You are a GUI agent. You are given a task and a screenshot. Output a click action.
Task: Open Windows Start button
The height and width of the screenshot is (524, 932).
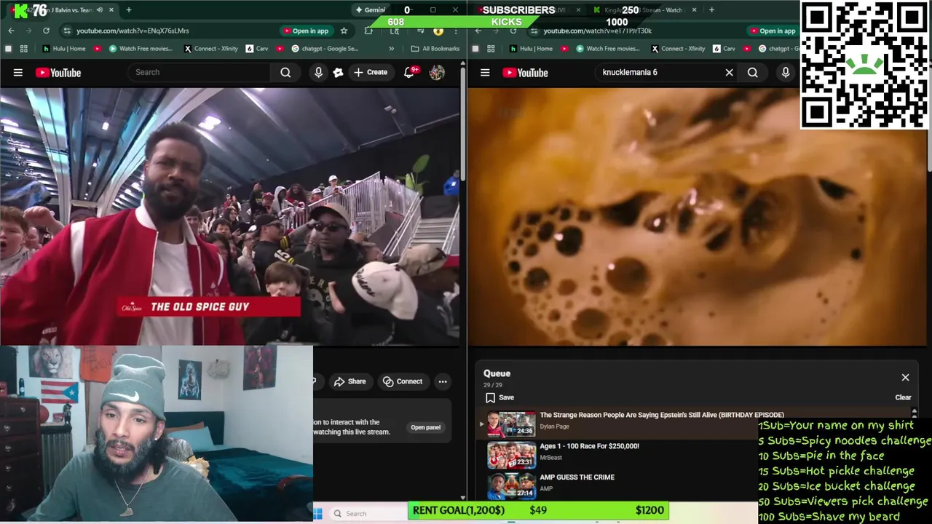pyautogui.click(x=318, y=514)
